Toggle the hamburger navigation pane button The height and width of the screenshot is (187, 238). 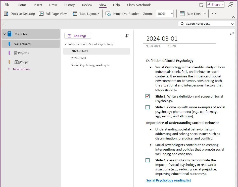click(x=4, y=24)
